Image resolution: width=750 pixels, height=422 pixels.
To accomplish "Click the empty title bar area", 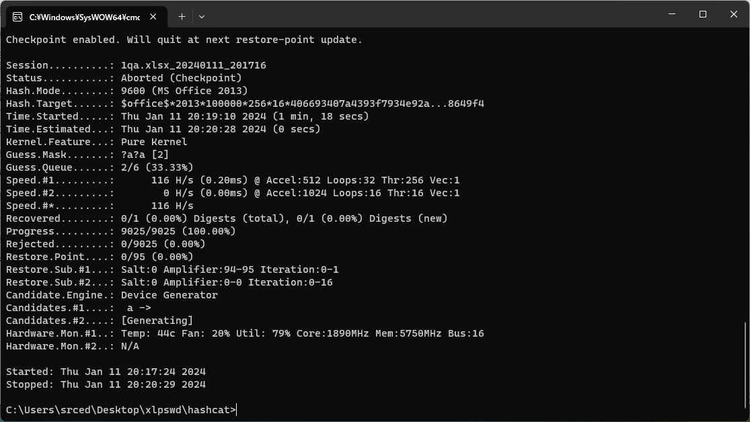I will tap(430, 15).
